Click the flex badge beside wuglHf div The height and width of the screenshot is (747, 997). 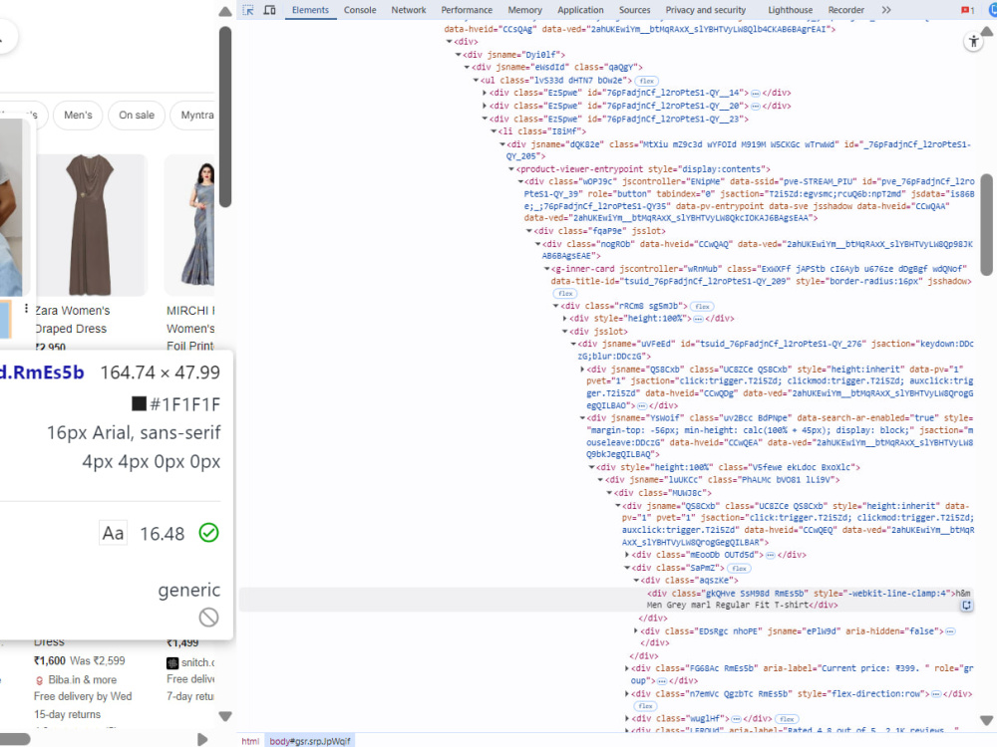pos(787,720)
